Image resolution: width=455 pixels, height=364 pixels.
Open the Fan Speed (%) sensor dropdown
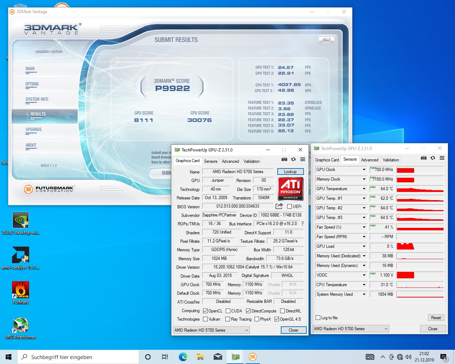click(364, 227)
